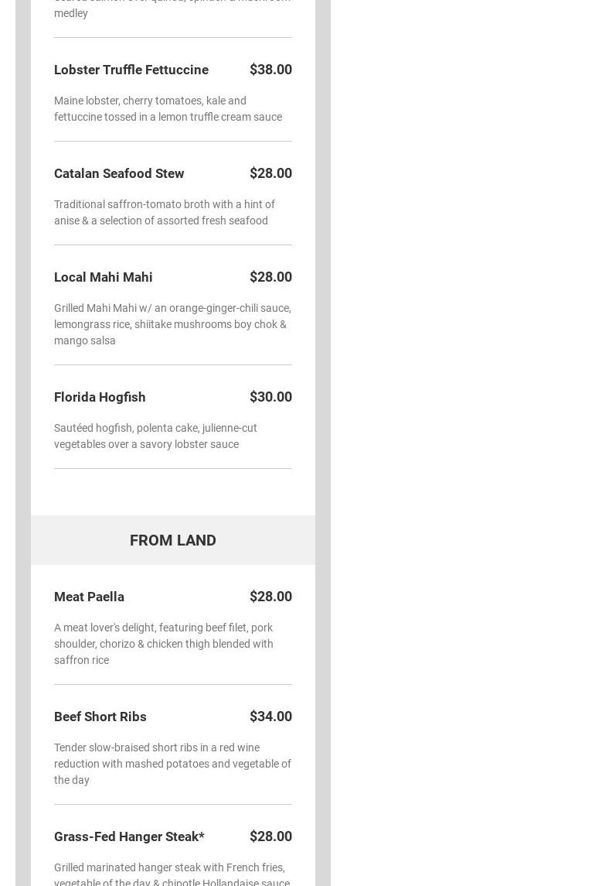This screenshot has height=886, width=595.
Task: Click the FROM LAND section header
Action: (x=173, y=540)
